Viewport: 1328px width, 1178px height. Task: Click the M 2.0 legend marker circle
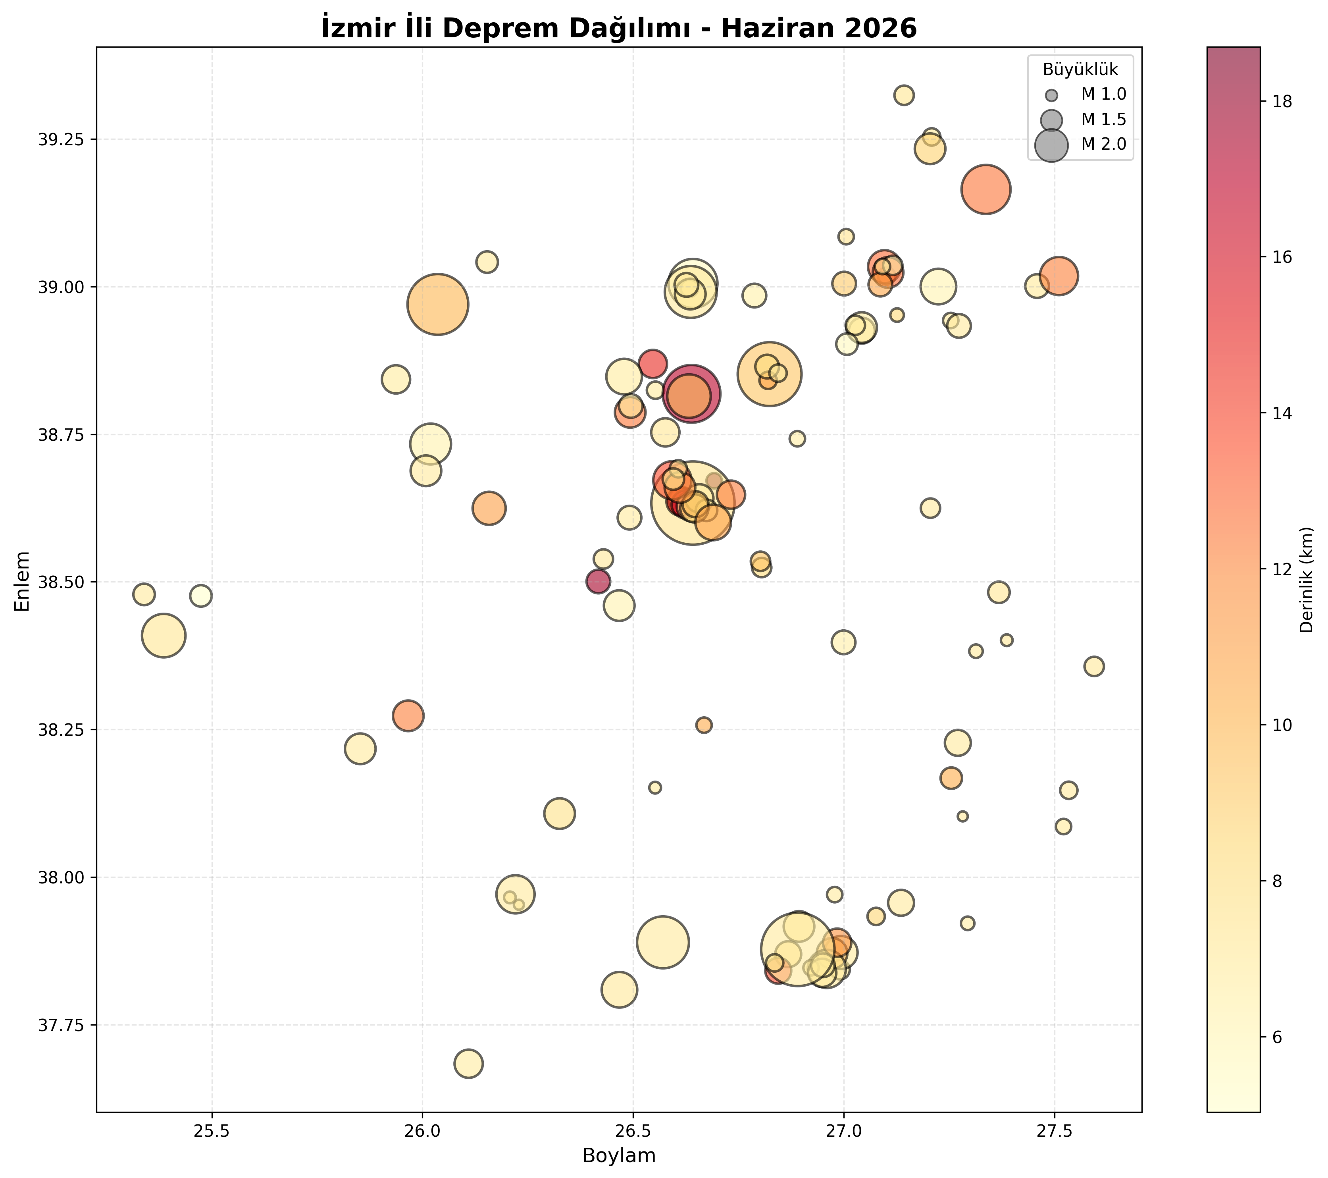1051,145
